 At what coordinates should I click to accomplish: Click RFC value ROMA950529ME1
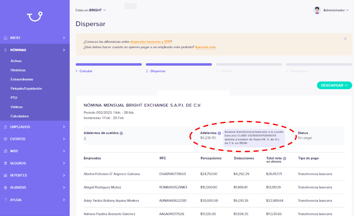(x=173, y=187)
